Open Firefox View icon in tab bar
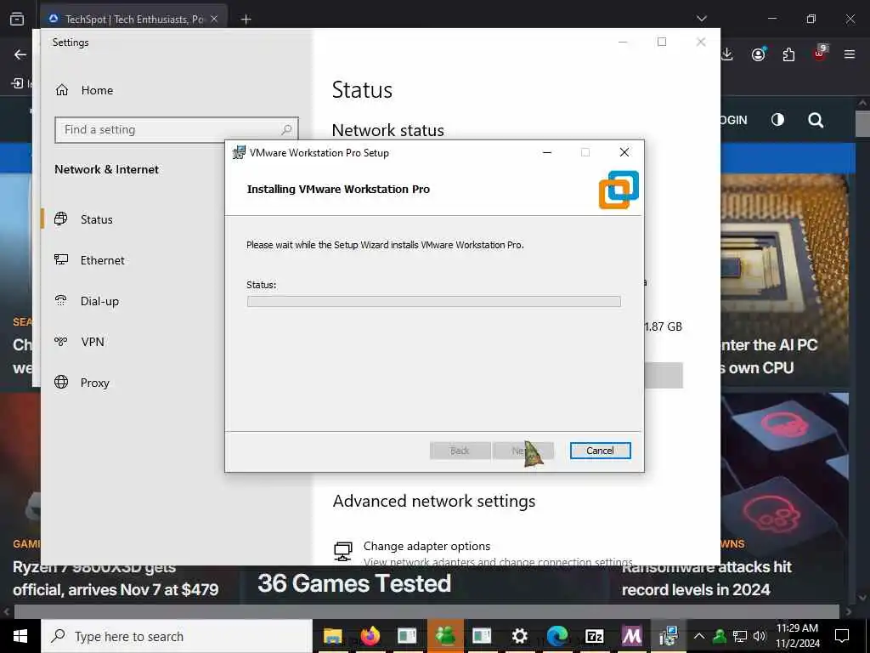This screenshot has width=870, height=653. [x=17, y=19]
